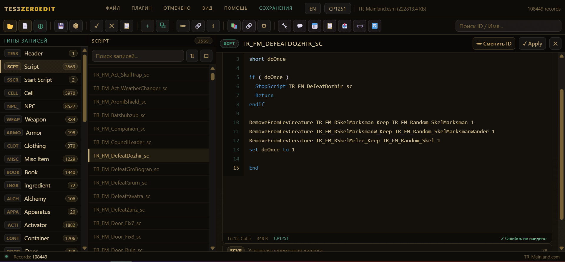Toggle the square select-all button near the record search
Image resolution: width=565 pixels, height=262 pixels.
click(206, 56)
